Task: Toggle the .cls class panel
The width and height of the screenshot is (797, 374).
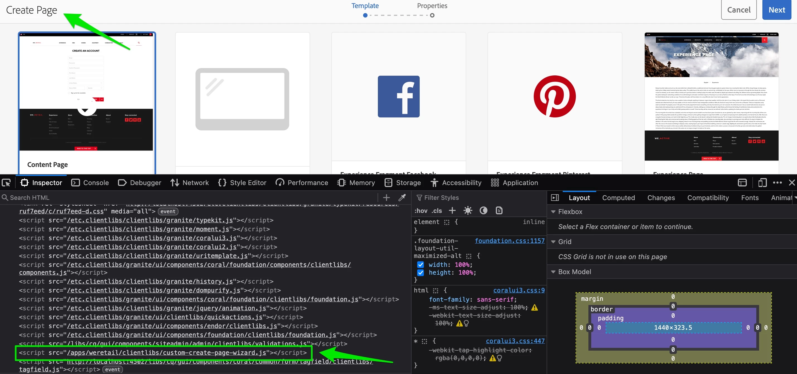Action: pos(436,211)
